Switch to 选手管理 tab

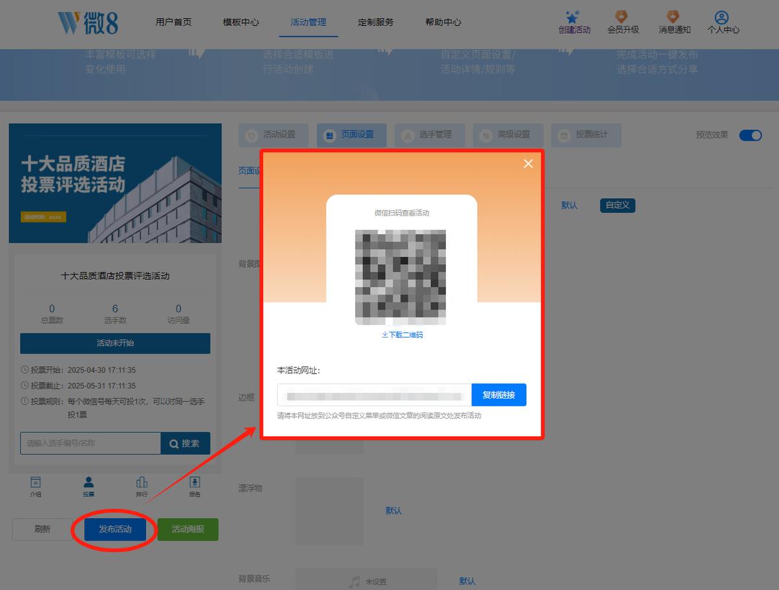[x=430, y=135]
